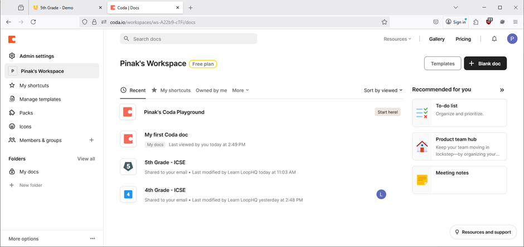Click Firefox Sign in button
Image resolution: width=524 pixels, height=247 pixels.
coord(456,22)
